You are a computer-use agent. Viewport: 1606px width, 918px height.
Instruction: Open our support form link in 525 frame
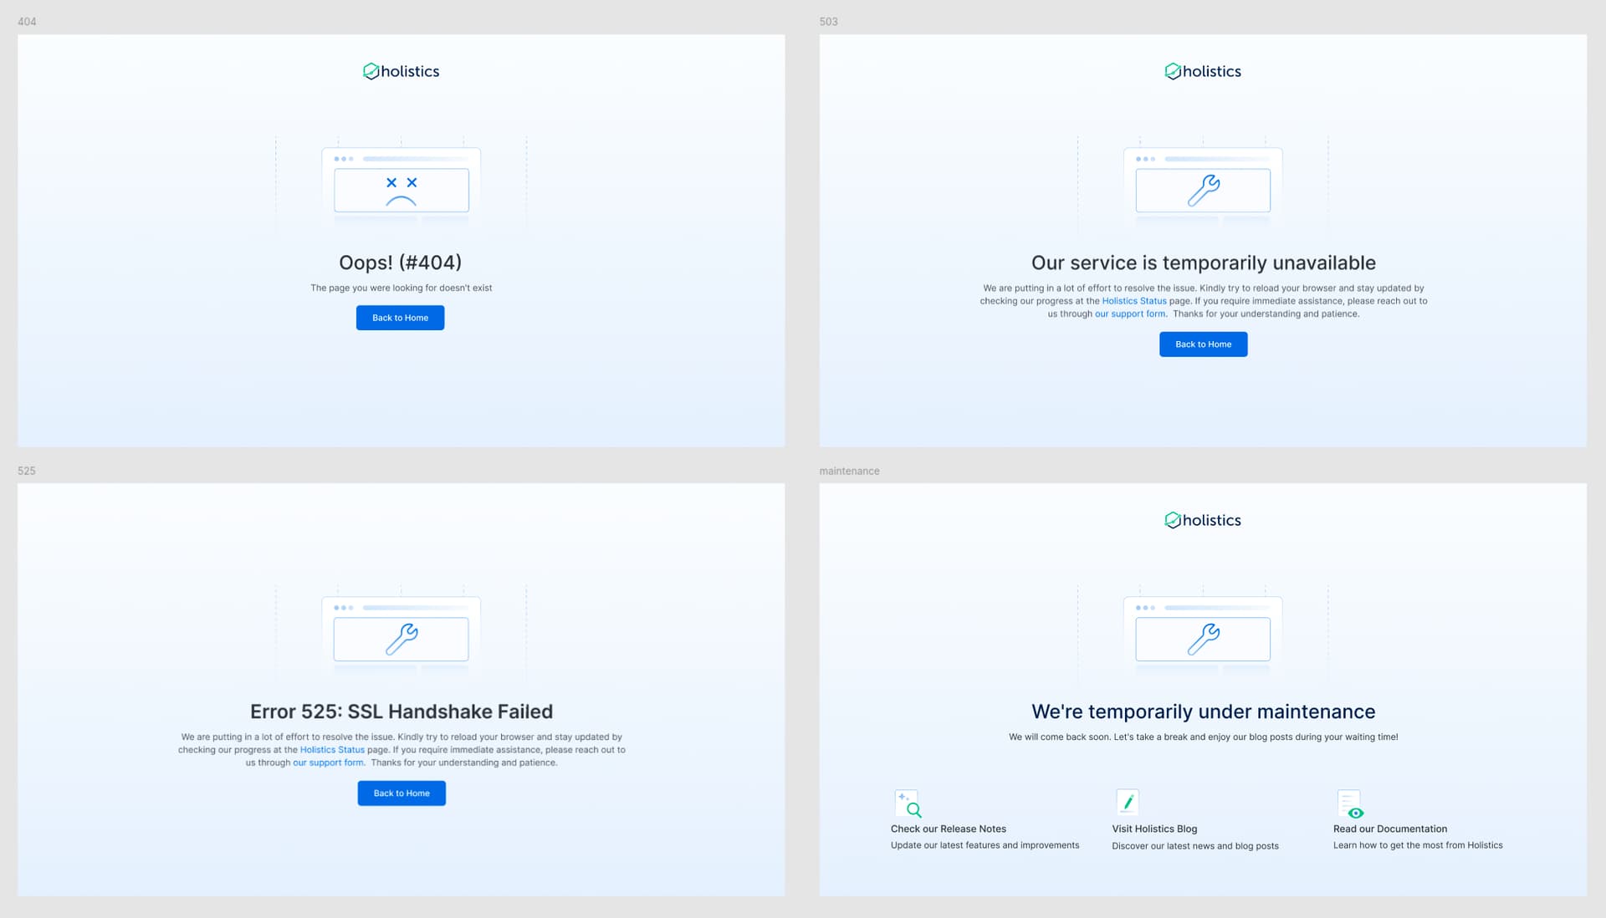click(328, 762)
